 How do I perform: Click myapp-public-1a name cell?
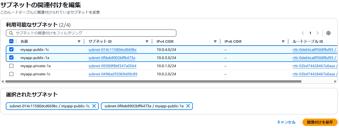35,58
